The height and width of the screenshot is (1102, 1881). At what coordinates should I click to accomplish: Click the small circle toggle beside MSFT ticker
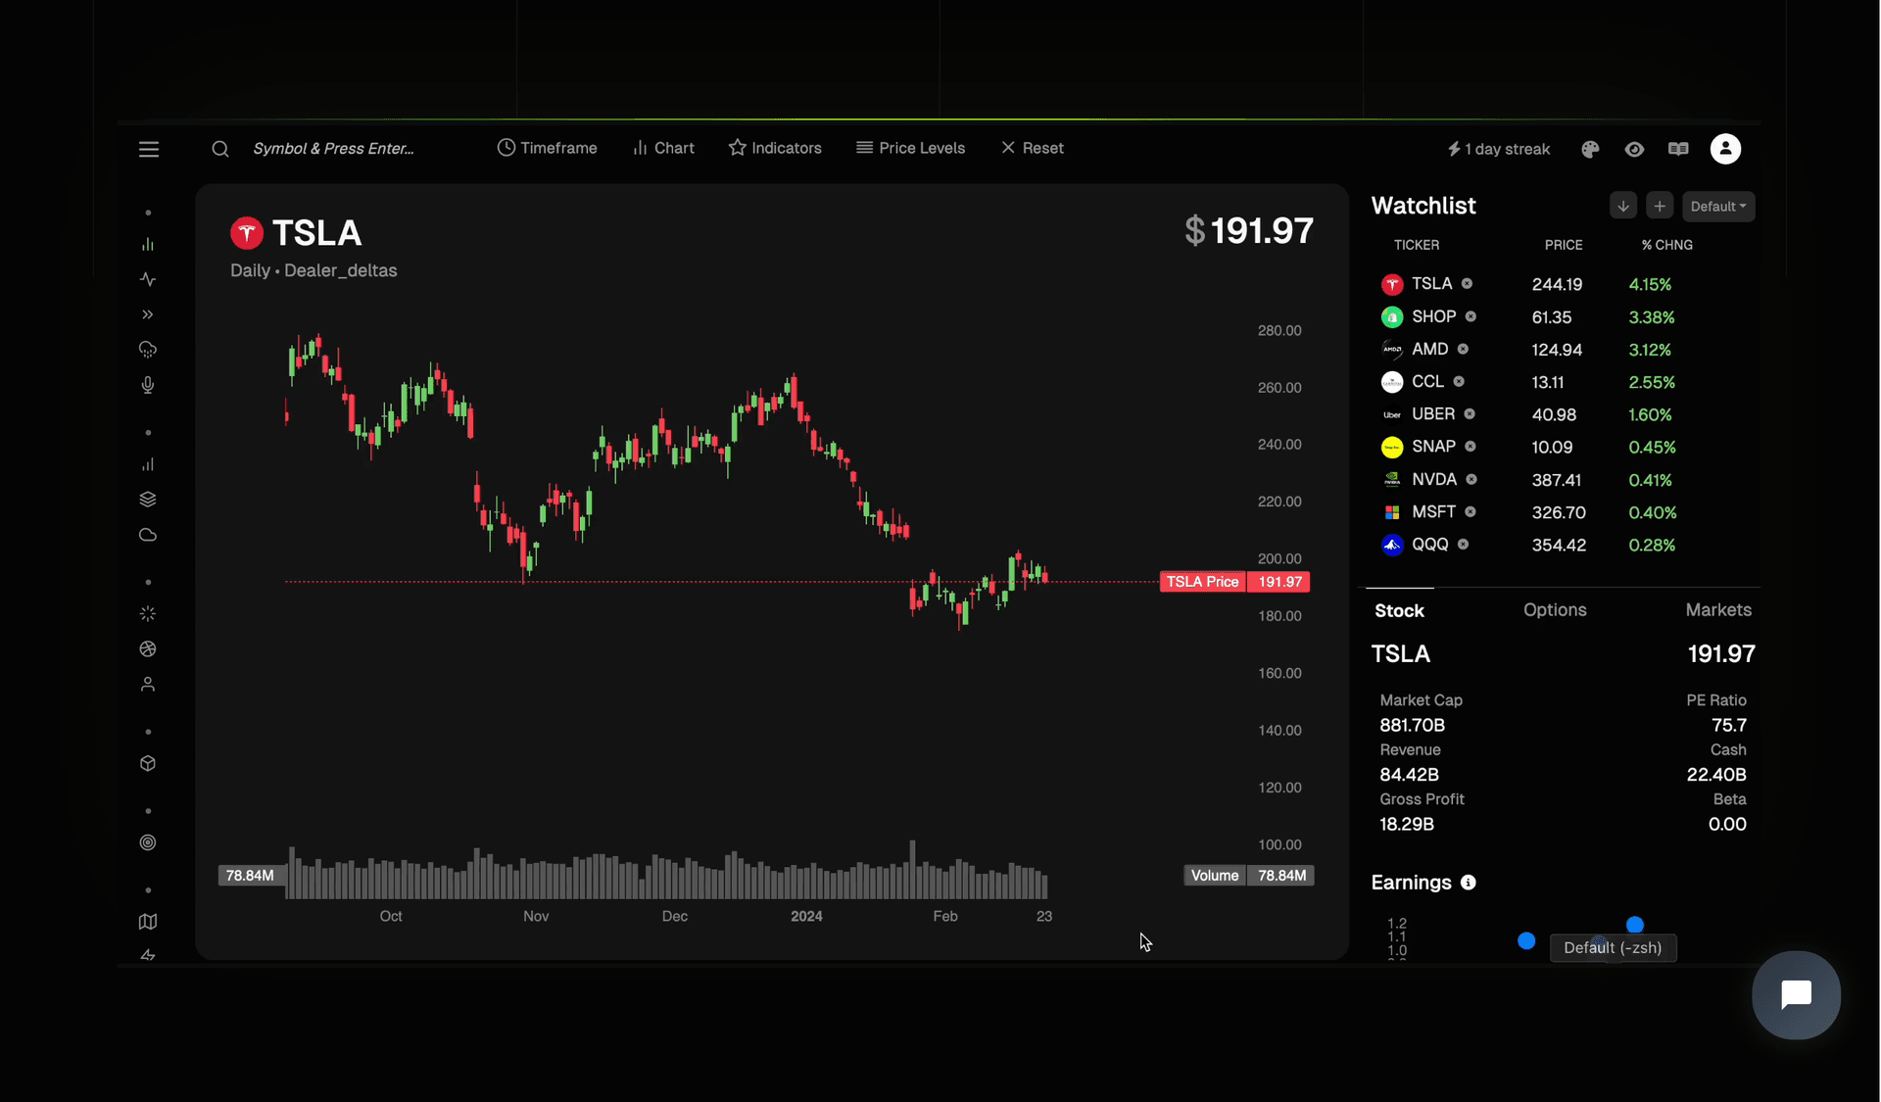coord(1471,511)
